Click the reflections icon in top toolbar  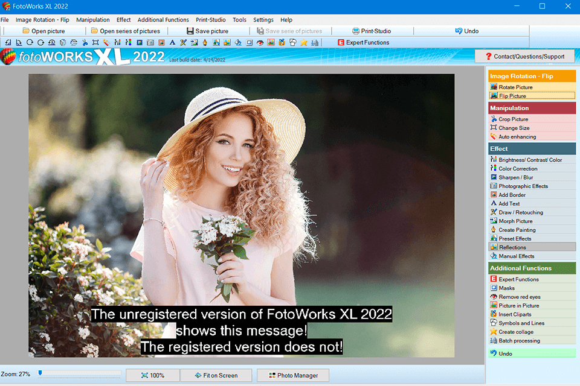227,42
